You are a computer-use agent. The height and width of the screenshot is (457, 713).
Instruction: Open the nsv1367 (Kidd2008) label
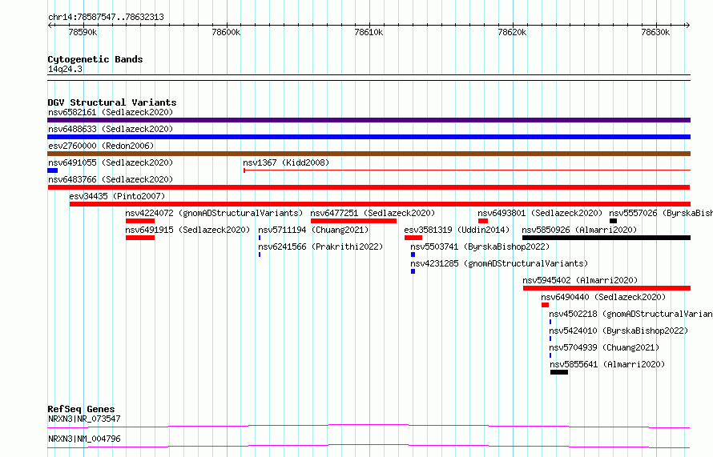tap(286, 162)
